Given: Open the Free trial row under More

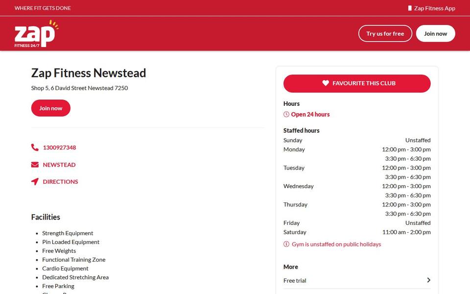Looking at the screenshot, I should pos(357,280).
